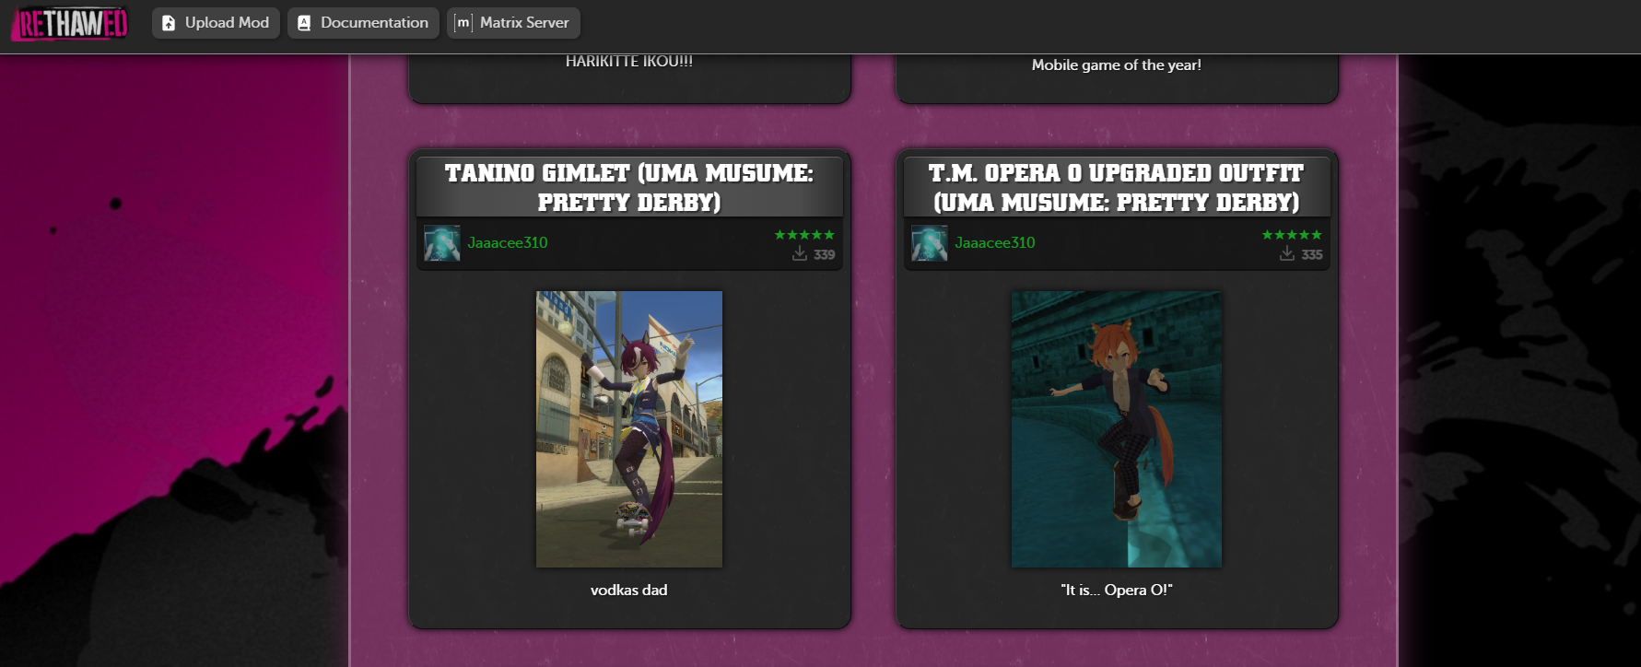Click the Documentation book icon
The height and width of the screenshot is (667, 1641).
tap(304, 23)
